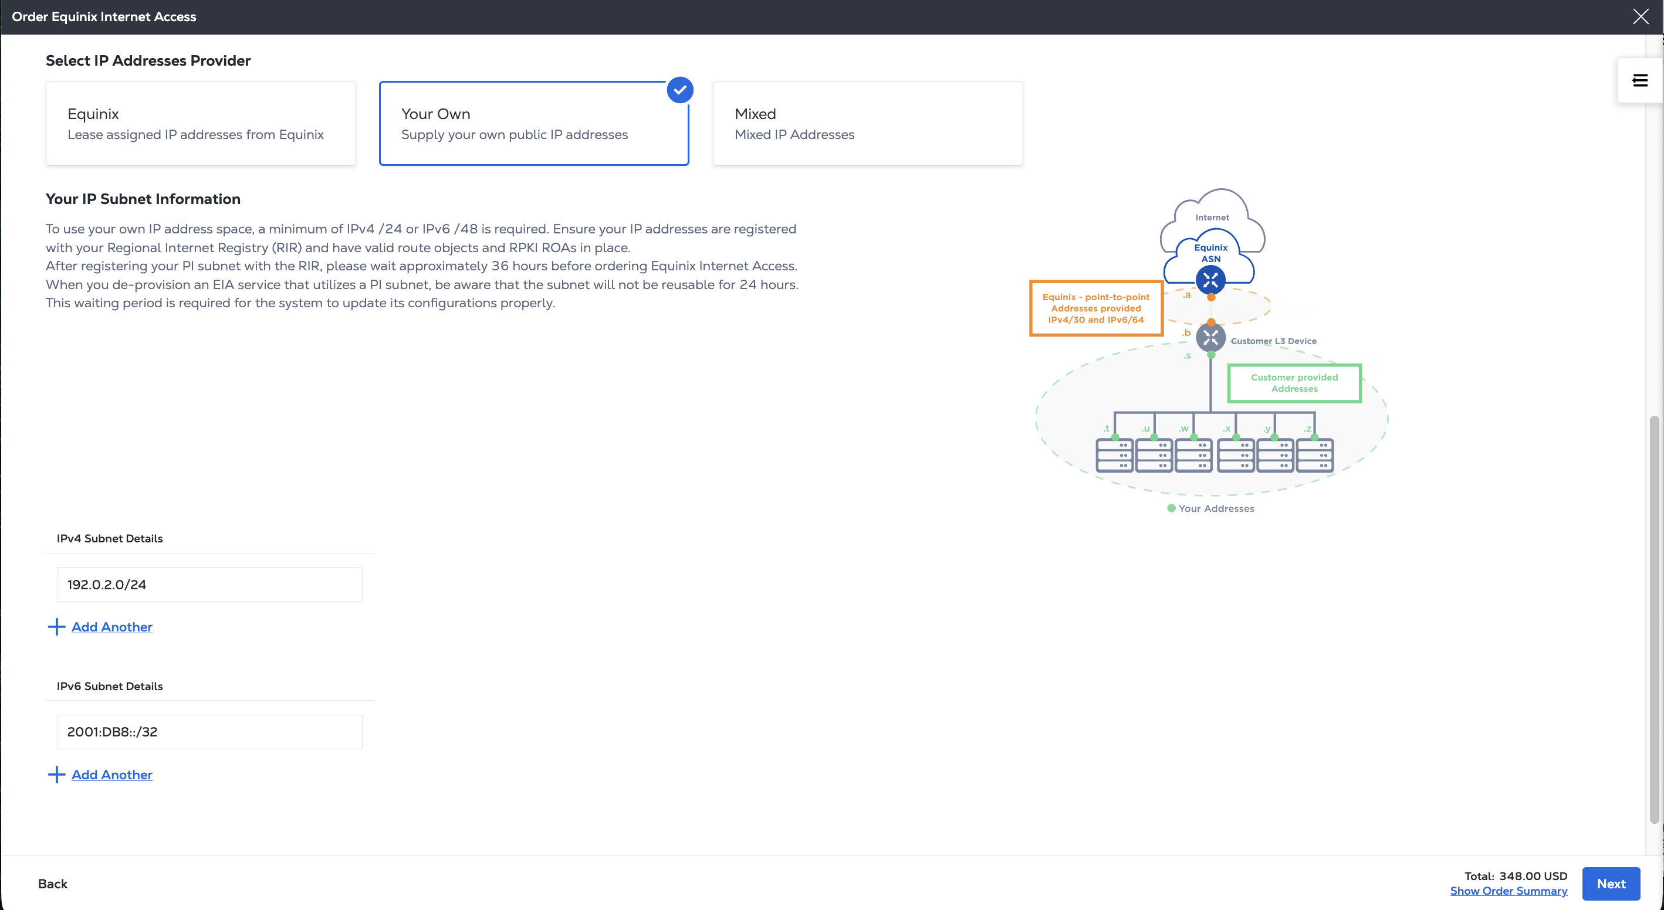Click the leftmost server rack icon in diagram
This screenshot has height=910, width=1664.
1114,455
